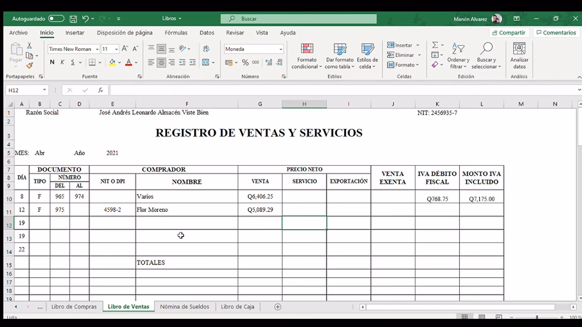582x327 pixels.
Task: Click the Name Box showing H12
Action: [x=25, y=90]
